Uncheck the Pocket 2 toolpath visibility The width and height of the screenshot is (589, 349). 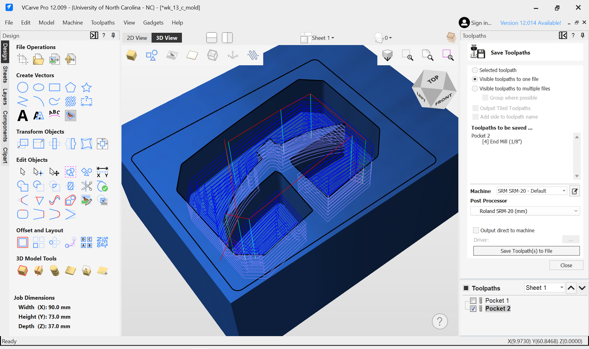click(x=473, y=309)
